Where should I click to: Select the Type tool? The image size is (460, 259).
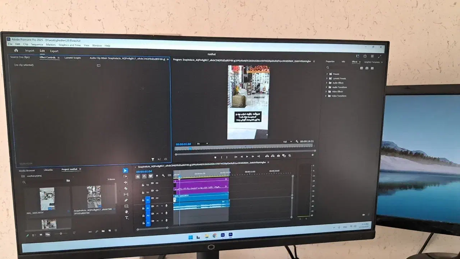pos(126,217)
